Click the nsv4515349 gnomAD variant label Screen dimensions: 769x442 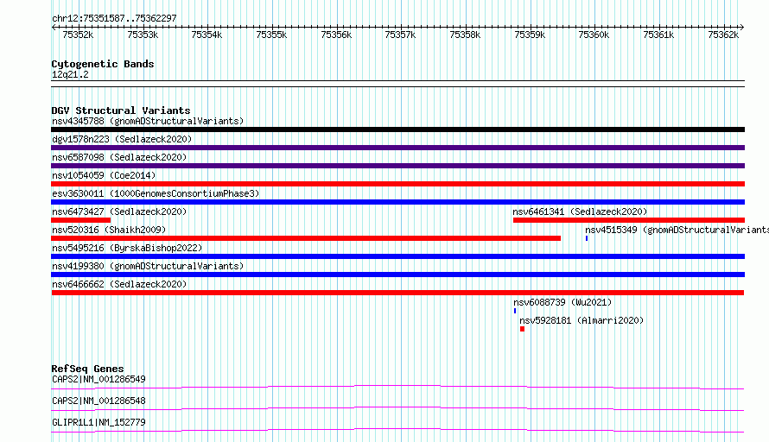[677, 230]
